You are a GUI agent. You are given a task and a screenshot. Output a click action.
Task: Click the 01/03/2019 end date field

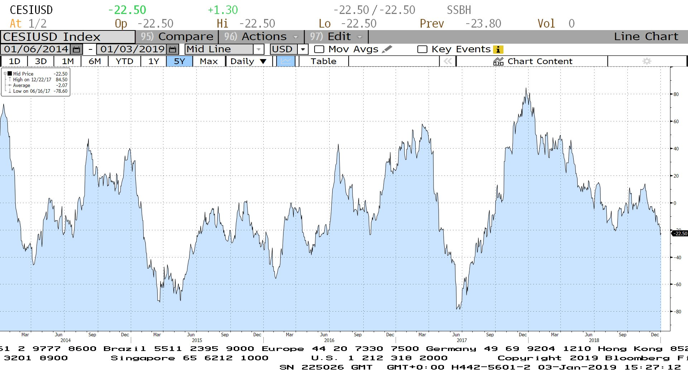tap(132, 49)
